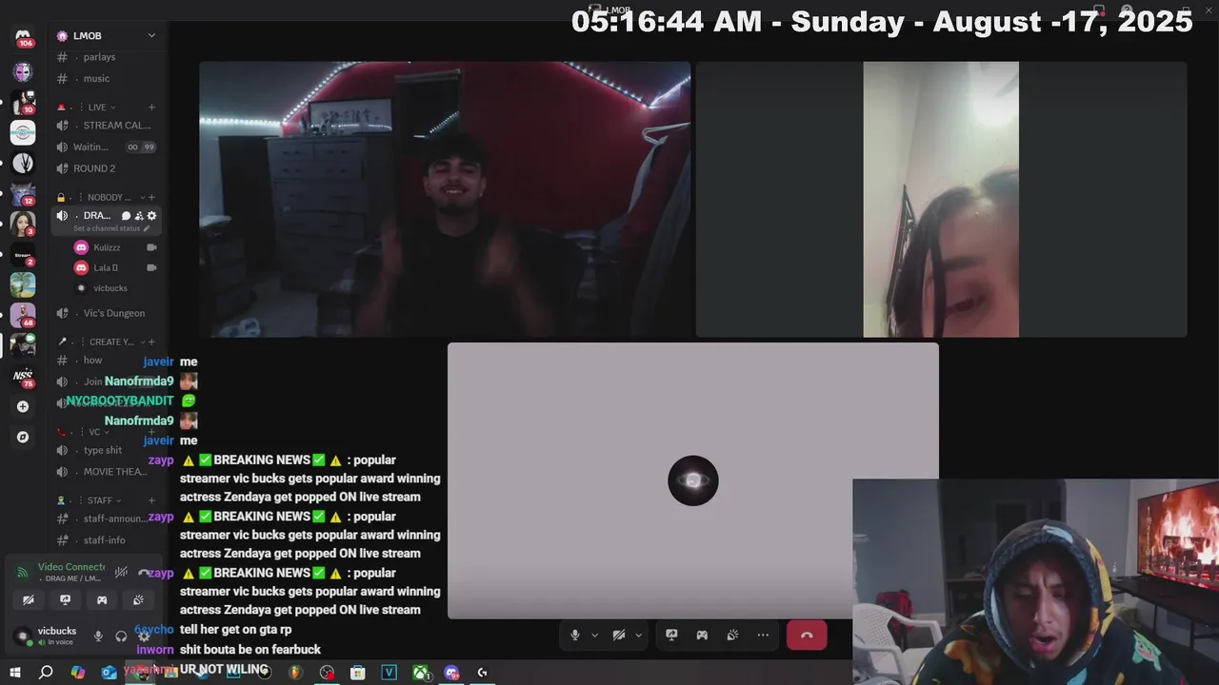Screen dimensions: 1219x685
Task: Toggle camera in call bar
Action: [619, 635]
